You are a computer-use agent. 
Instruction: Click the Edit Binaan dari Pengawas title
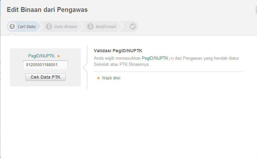click(47, 10)
